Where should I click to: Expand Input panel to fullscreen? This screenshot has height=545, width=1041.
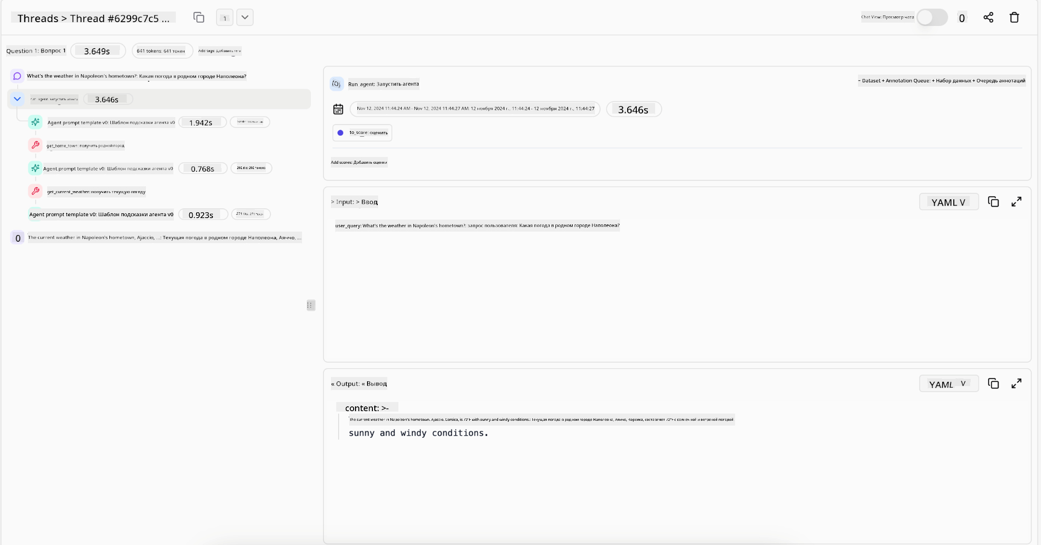click(1016, 202)
